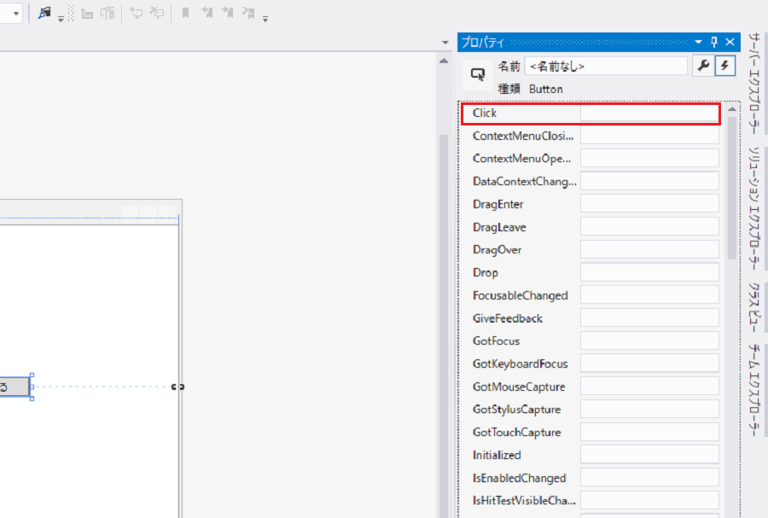Select the GotMouseCapture event label
The width and height of the screenshot is (768, 518).
click(519, 387)
